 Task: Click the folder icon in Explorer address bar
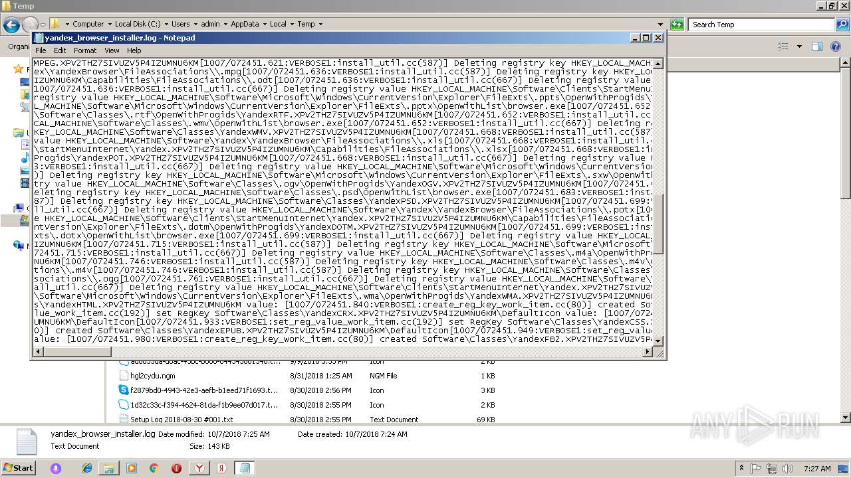[56, 24]
